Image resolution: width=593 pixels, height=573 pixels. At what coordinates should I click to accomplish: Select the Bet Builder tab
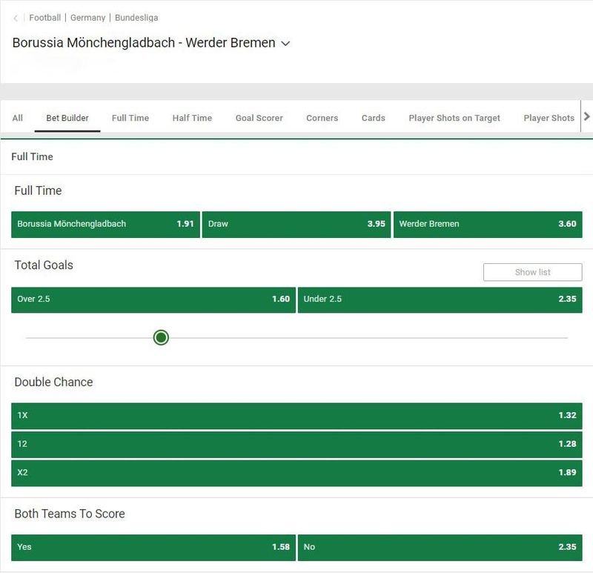(67, 118)
